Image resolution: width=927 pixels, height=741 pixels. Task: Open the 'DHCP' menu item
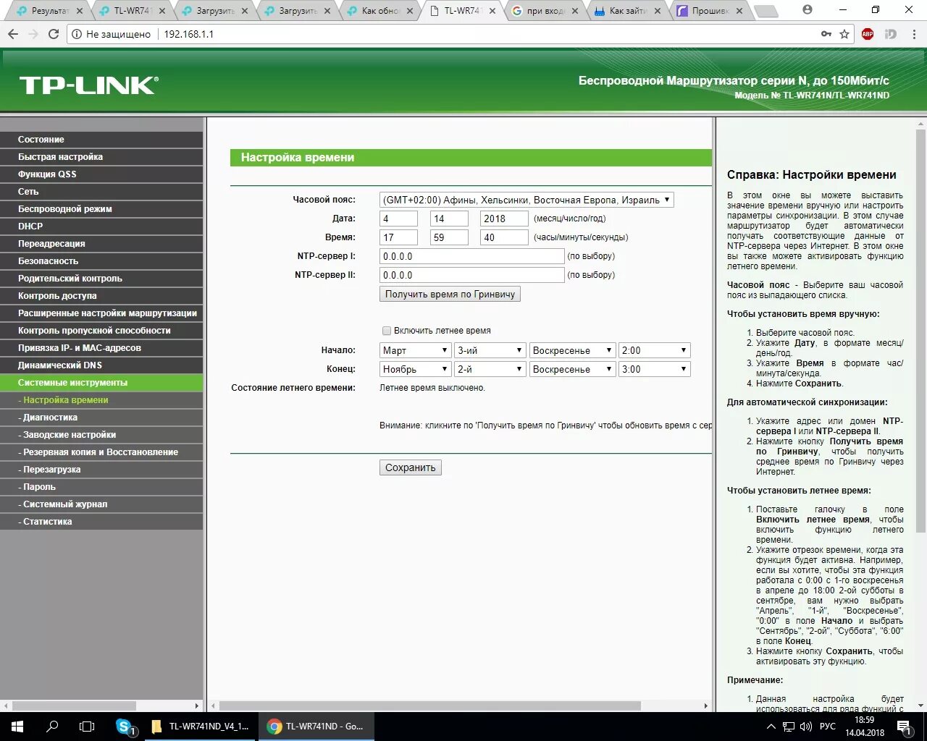101,226
